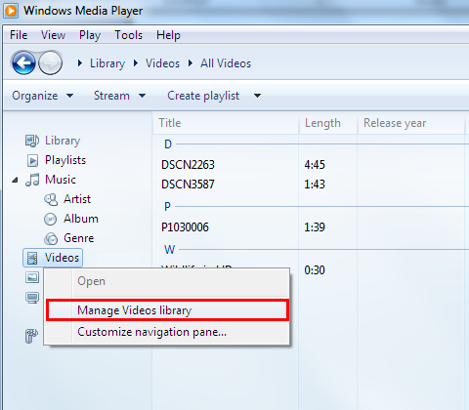Click the Playlists play icon
This screenshot has width=469, height=410.
[x=32, y=160]
